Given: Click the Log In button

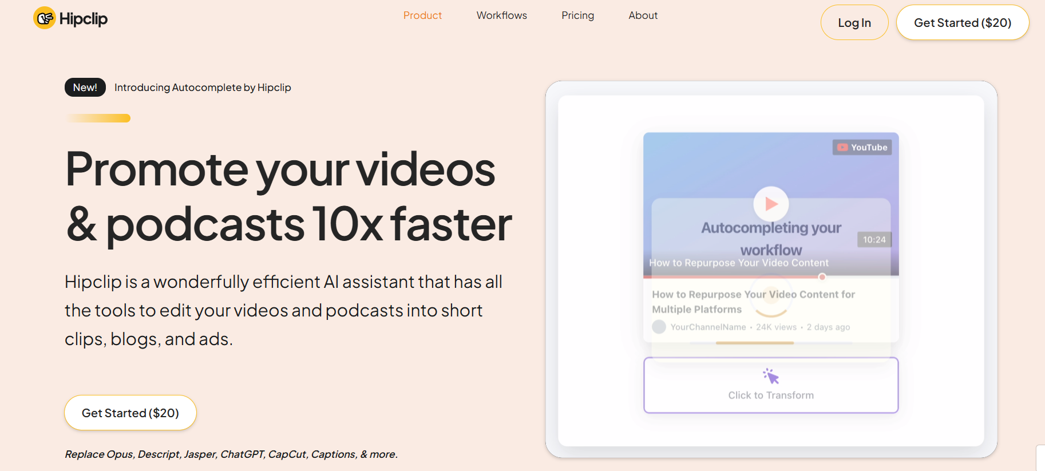Looking at the screenshot, I should 854,22.
